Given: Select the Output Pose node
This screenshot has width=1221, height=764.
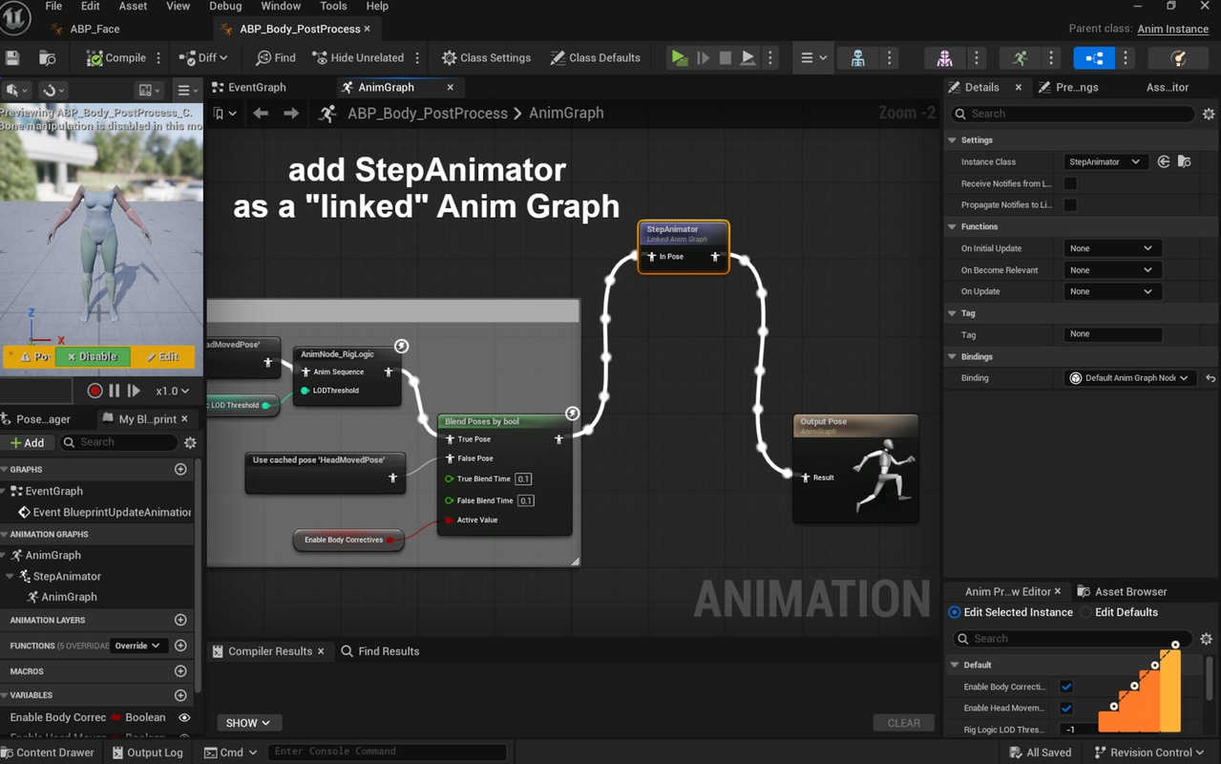Looking at the screenshot, I should 855,469.
